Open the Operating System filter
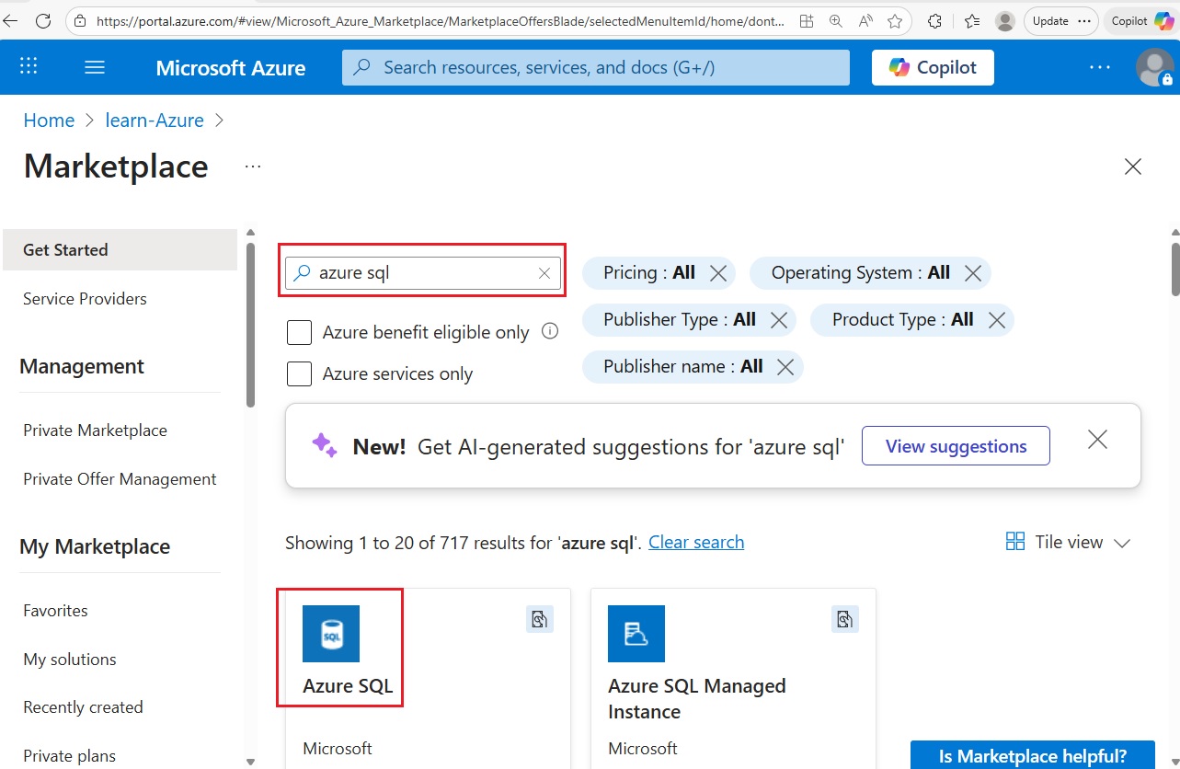This screenshot has height=769, width=1180. (x=860, y=273)
